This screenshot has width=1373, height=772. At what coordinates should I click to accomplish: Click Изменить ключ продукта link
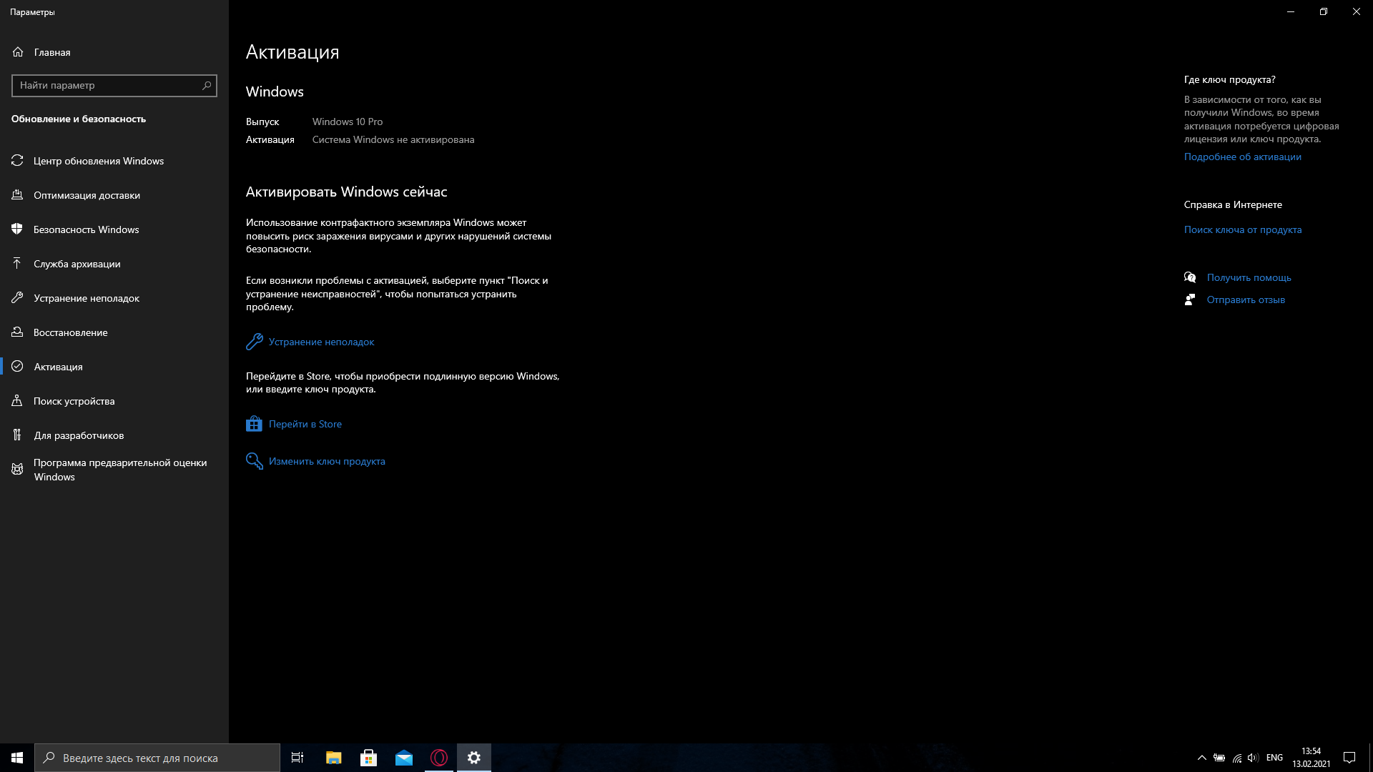coord(327,461)
